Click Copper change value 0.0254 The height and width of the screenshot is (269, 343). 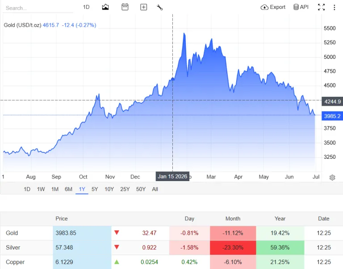pyautogui.click(x=149, y=262)
